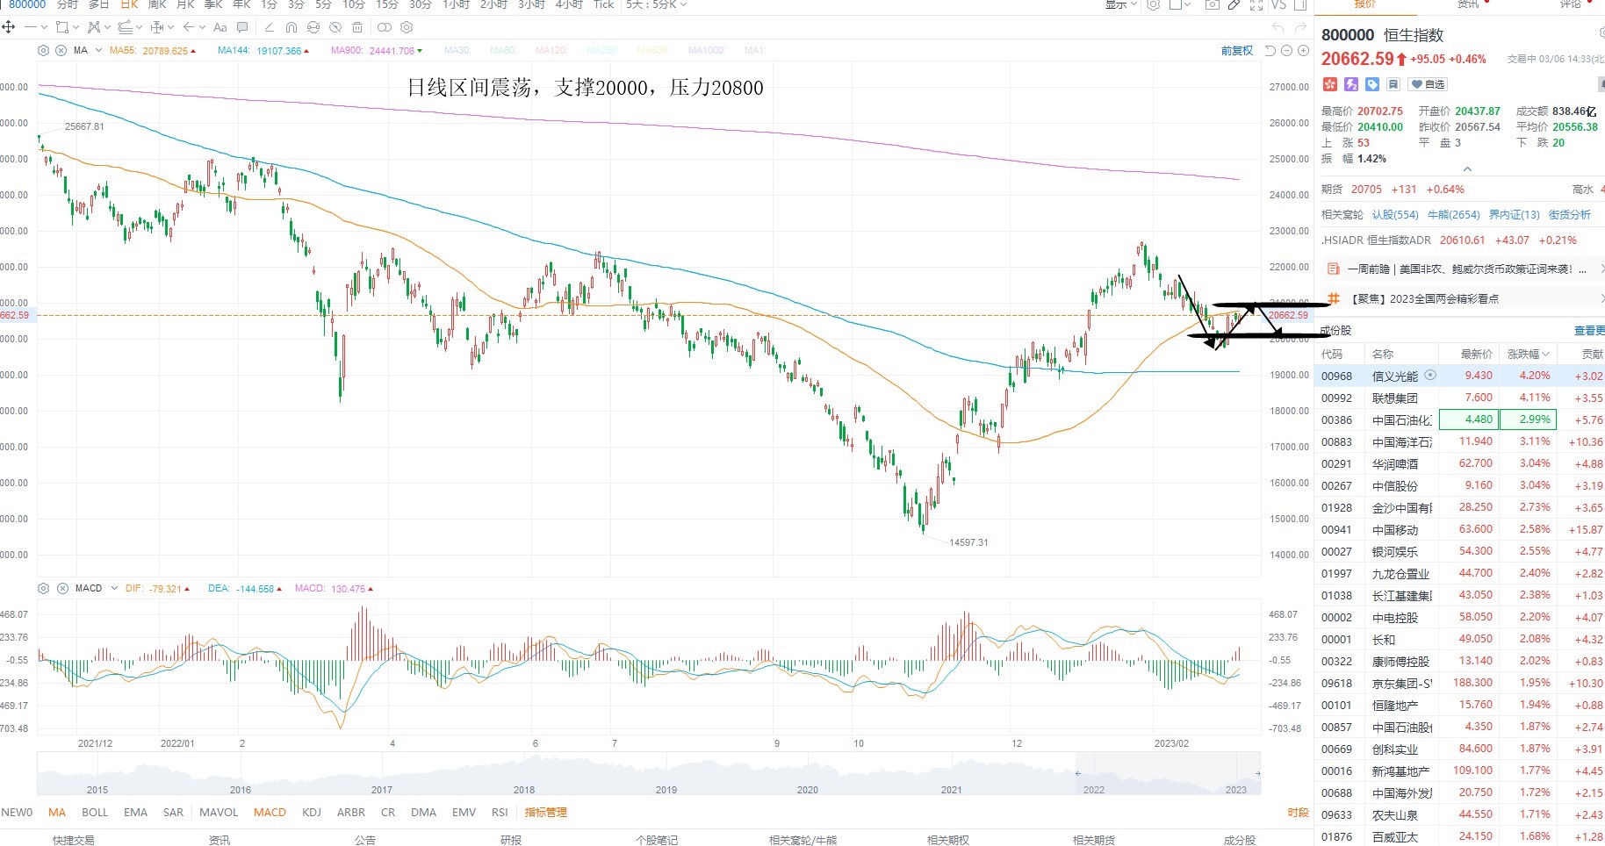Switch to the 周K weekly timeframe tab

(x=157, y=4)
